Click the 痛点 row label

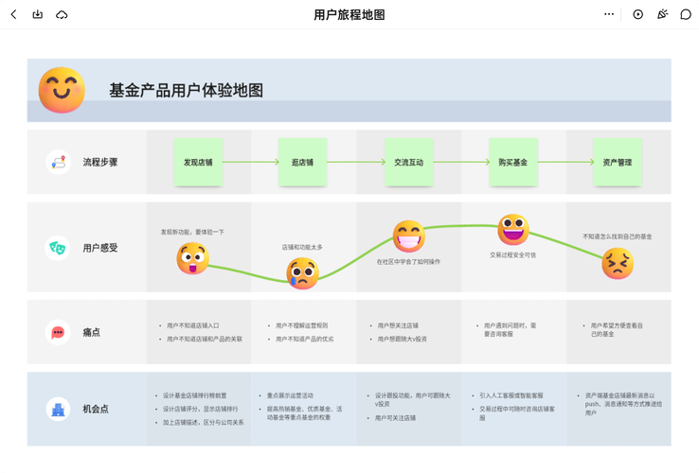[x=91, y=332]
